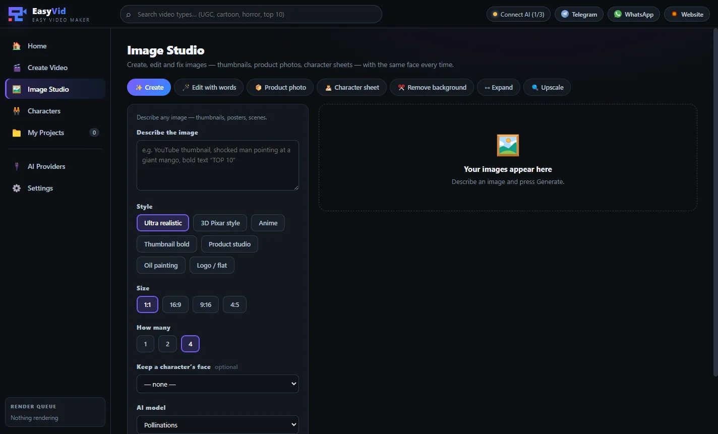Viewport: 718px width, 434px height.
Task: Select the 4:5 size option
Action: [234, 304]
